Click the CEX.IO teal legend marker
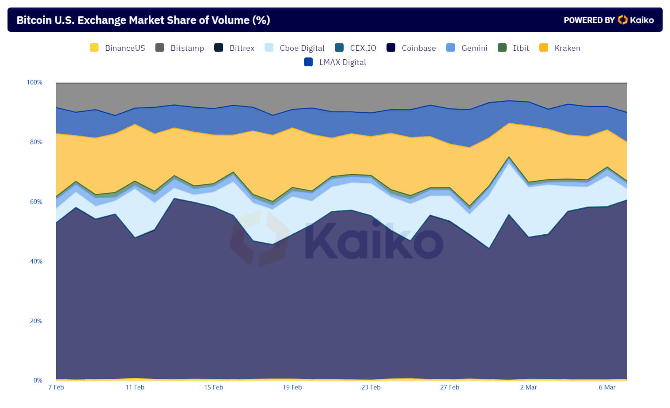 point(339,48)
